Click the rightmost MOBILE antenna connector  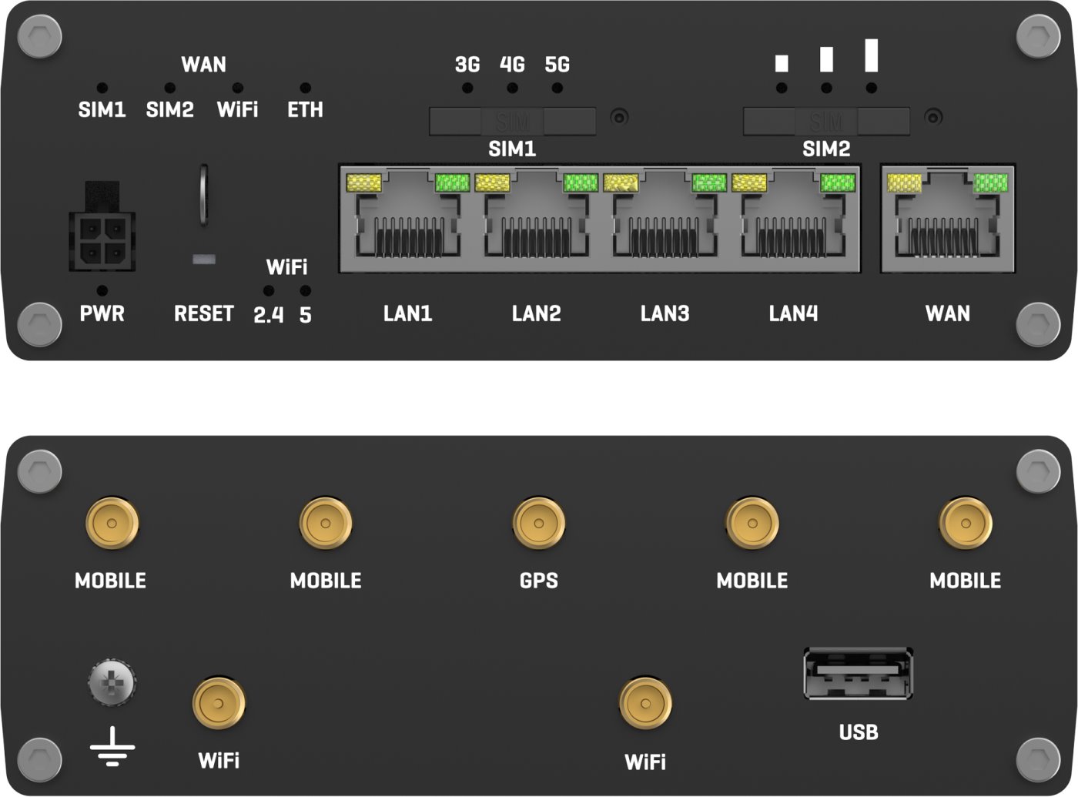click(966, 524)
